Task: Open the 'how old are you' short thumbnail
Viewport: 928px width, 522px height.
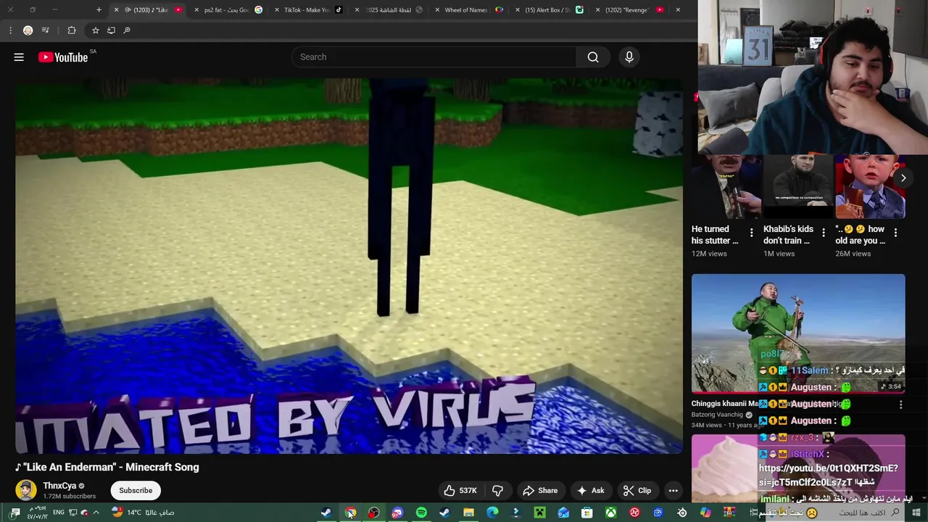Action: click(x=870, y=186)
